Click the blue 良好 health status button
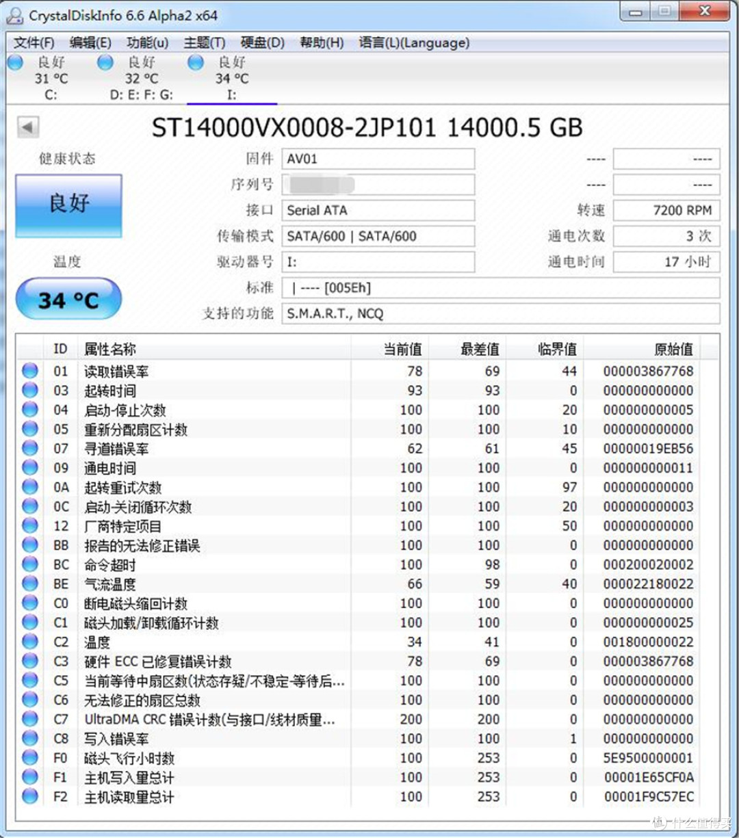Image resolution: width=739 pixels, height=838 pixels. click(68, 205)
